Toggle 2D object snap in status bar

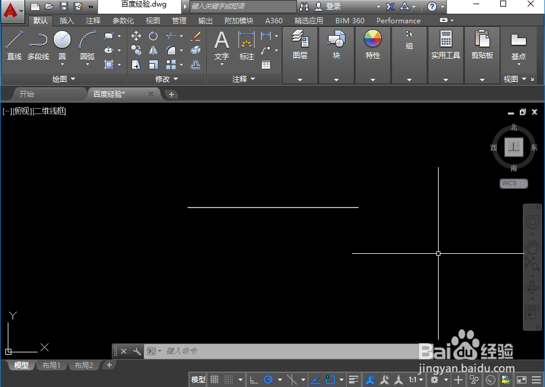[x=330, y=380]
